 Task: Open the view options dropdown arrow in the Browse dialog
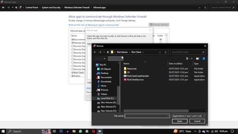click(192, 58)
